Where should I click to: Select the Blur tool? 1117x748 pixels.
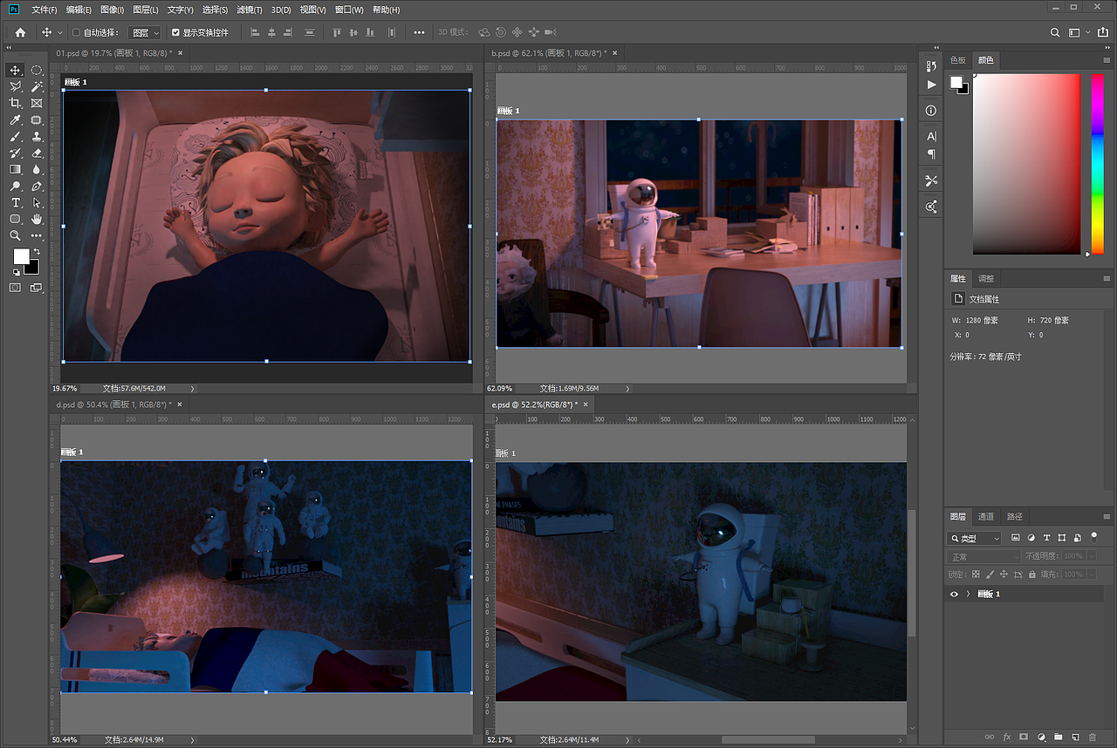[37, 170]
